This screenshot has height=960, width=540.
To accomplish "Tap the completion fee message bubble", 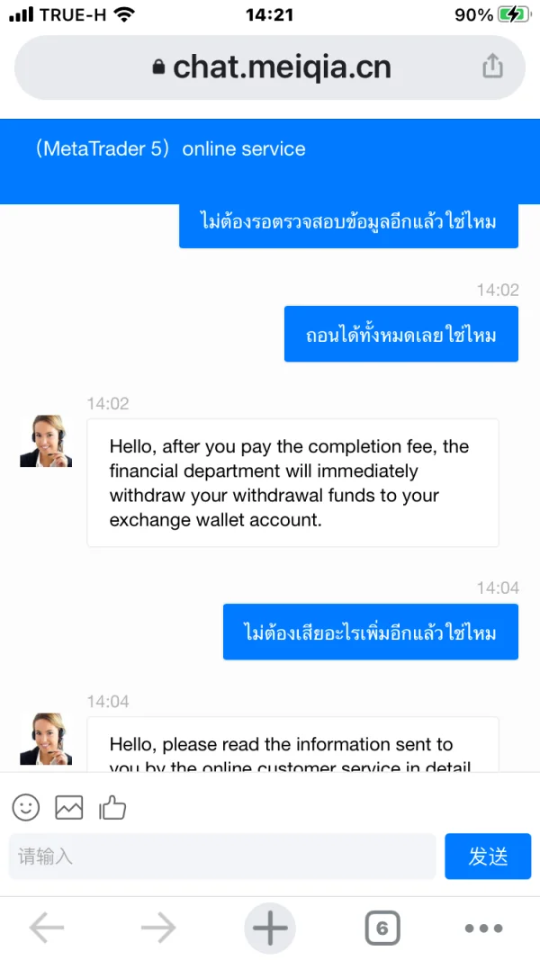I will point(292,483).
